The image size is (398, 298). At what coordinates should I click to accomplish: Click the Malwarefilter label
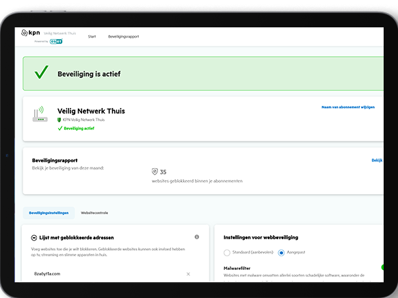(x=237, y=269)
